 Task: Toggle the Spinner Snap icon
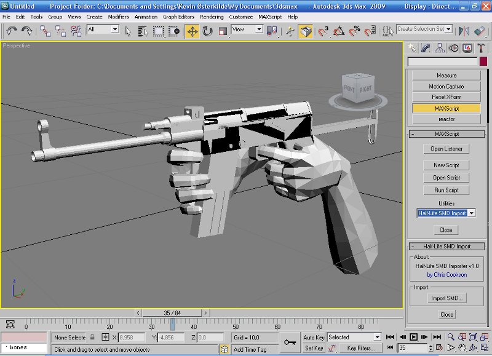click(x=370, y=31)
